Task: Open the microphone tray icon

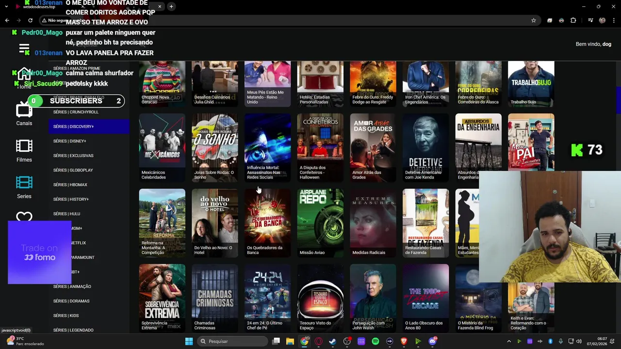Action: coord(561,341)
